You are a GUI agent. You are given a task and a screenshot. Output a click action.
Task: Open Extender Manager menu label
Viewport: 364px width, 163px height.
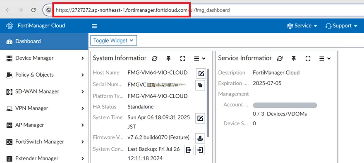[x=37, y=158]
